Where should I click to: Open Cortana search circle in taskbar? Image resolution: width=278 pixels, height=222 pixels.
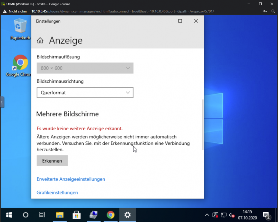coord(26,215)
